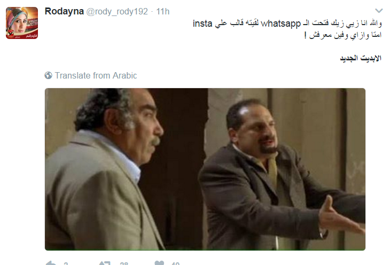Open the attached movie scene image

205,169
